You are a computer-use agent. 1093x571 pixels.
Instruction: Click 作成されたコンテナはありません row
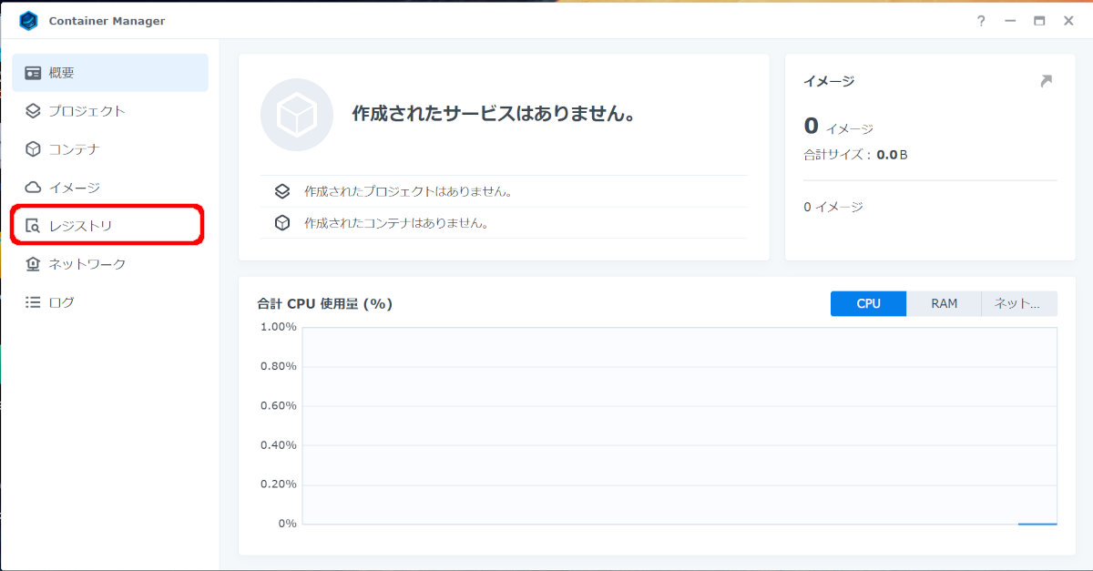503,222
